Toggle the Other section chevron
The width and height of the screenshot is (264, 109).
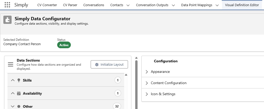tap(13, 106)
